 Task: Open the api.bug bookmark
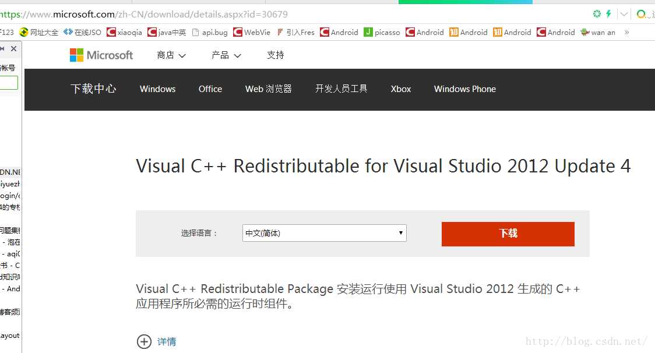coord(210,32)
